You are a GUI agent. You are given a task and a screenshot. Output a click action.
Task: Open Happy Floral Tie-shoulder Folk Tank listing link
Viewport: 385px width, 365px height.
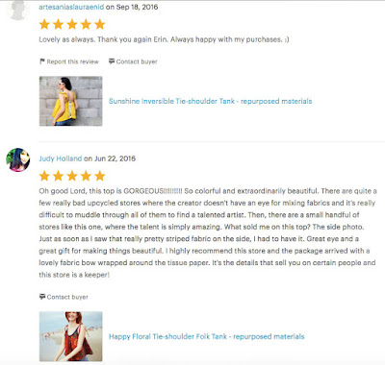[206, 336]
